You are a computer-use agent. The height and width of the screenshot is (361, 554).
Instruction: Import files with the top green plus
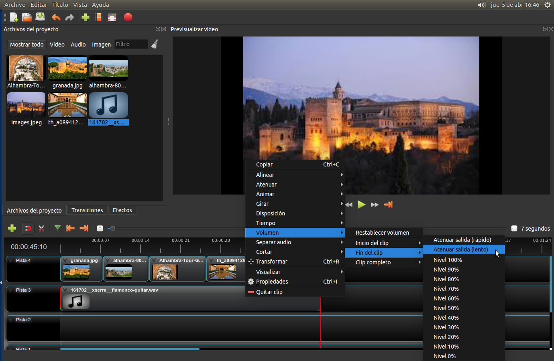pyautogui.click(x=86, y=17)
